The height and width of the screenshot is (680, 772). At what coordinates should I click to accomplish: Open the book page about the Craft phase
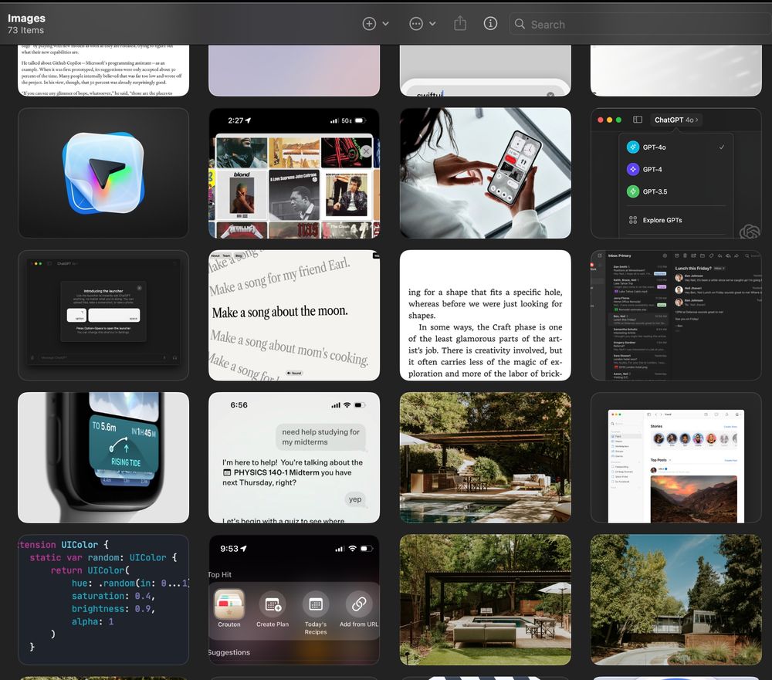pos(486,315)
